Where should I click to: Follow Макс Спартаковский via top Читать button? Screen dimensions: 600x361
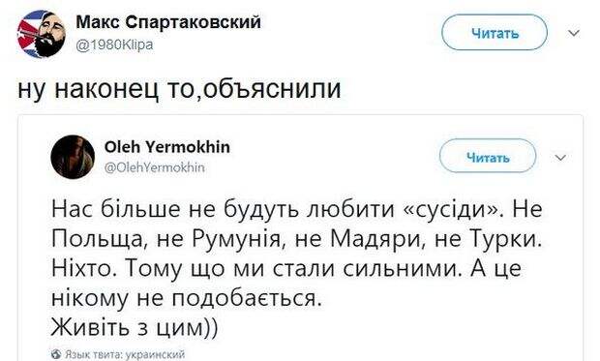pos(495,33)
